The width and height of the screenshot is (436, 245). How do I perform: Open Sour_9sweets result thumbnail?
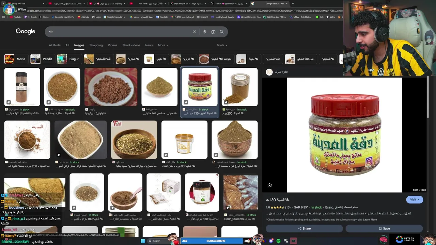point(240,193)
